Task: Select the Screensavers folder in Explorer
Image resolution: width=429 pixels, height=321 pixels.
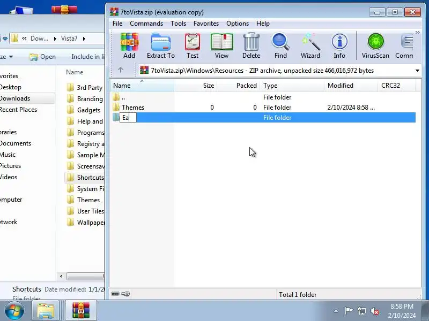Action: pos(85,166)
